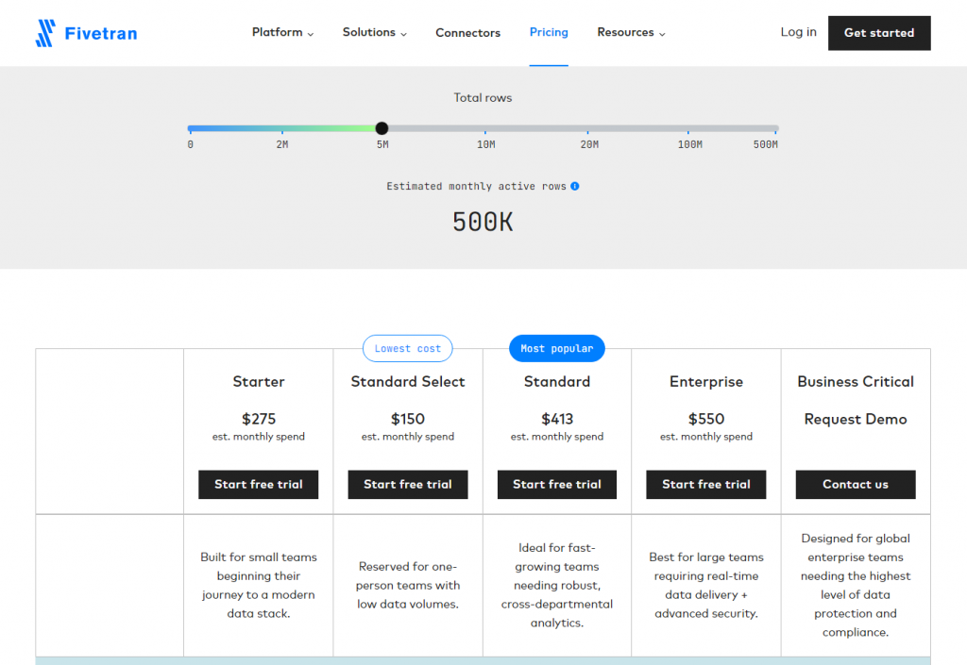
Task: Select the Standard plan heading
Action: click(557, 382)
